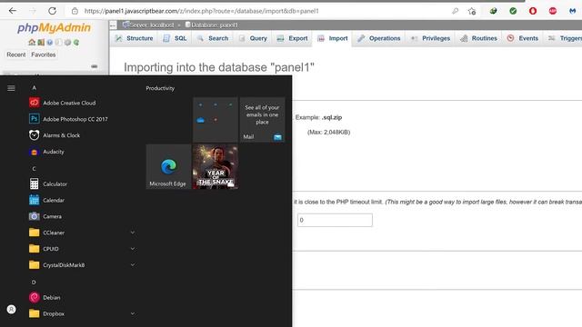This screenshot has width=582, height=327.
Task: Collapse the phpMyAdmin navigation panel button
Action: [113, 25]
